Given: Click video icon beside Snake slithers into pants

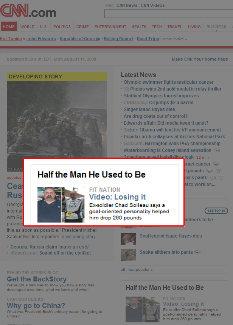Looking at the screenshot, I should coord(197,252).
